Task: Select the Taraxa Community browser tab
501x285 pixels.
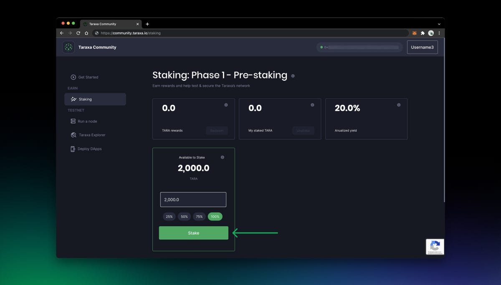Action: (111, 24)
